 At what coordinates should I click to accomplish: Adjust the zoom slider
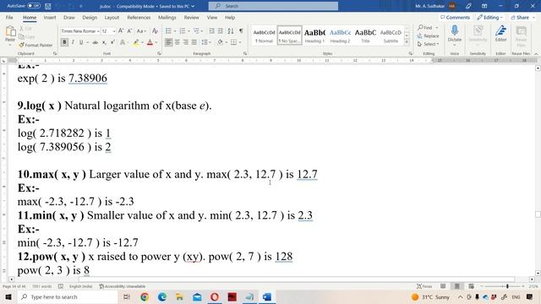click(x=507, y=286)
